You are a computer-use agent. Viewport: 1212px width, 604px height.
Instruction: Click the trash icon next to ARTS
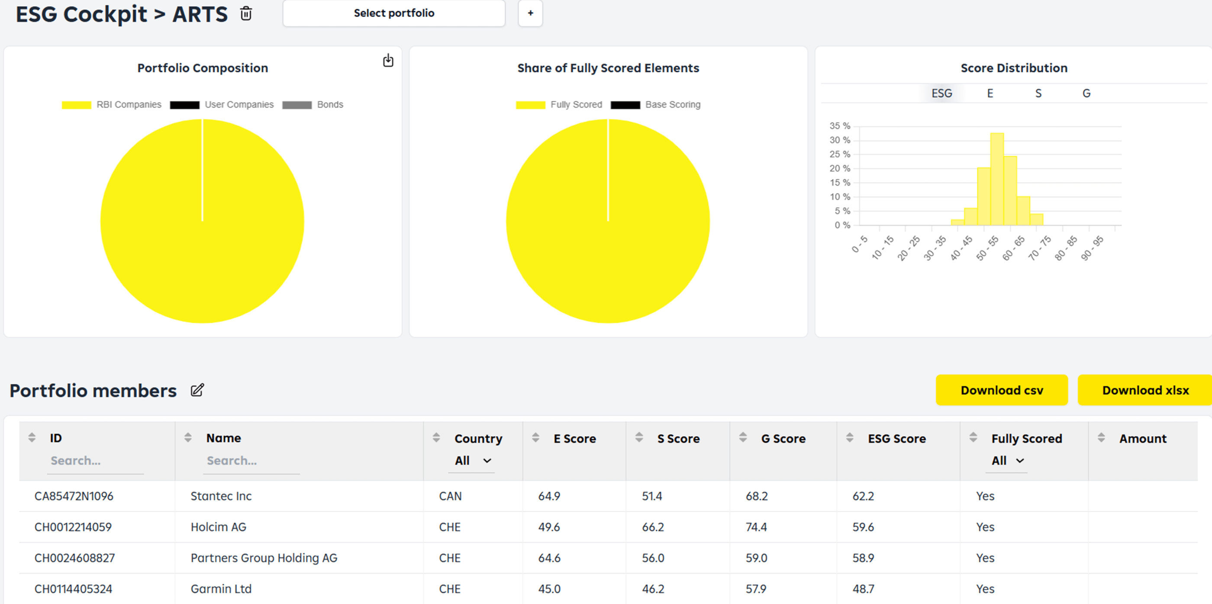point(247,14)
